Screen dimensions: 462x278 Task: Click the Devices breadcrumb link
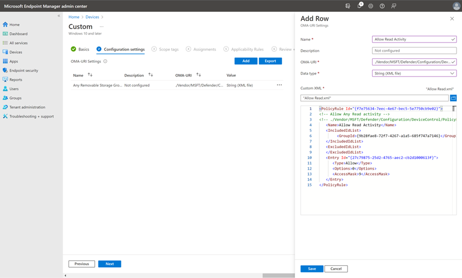tap(92, 17)
